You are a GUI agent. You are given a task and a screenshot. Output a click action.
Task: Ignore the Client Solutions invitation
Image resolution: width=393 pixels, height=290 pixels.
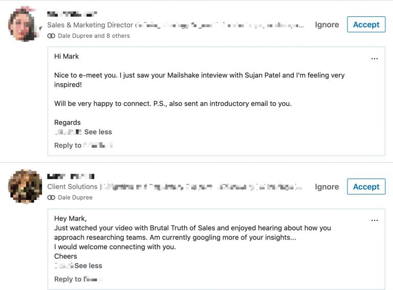click(x=327, y=187)
